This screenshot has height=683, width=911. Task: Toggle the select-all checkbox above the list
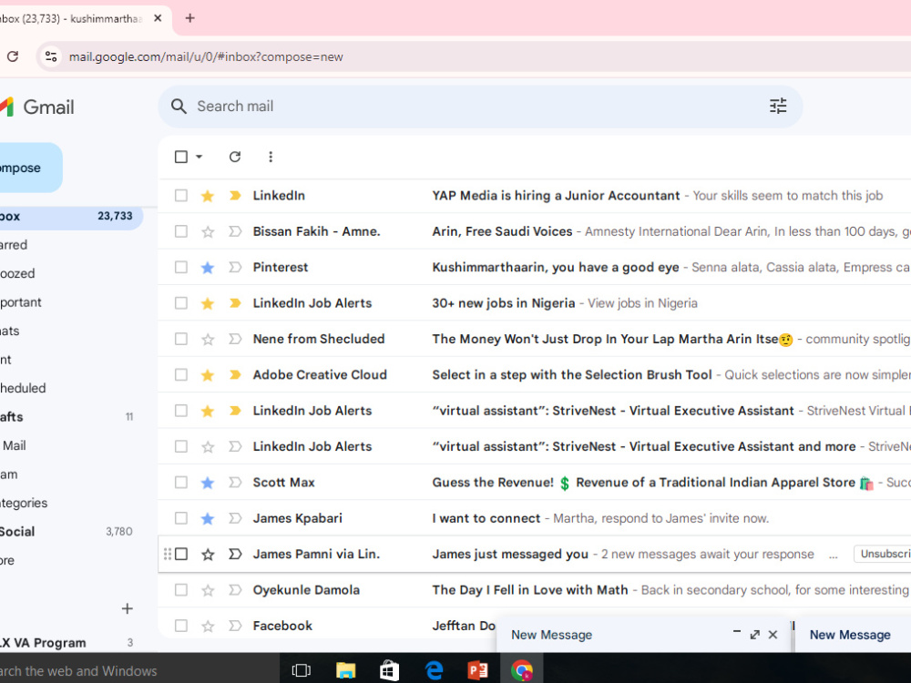pyautogui.click(x=181, y=157)
